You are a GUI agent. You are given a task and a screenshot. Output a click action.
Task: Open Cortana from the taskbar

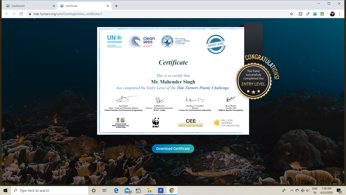[94, 190]
